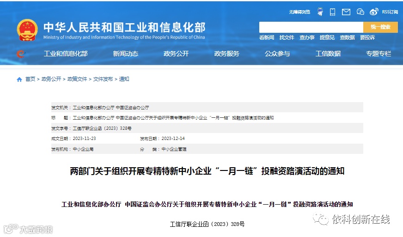Image resolution: width=403 pixels, height=237 pixels.
Task: Select 提意见 search shortcut
Action: 327,37
